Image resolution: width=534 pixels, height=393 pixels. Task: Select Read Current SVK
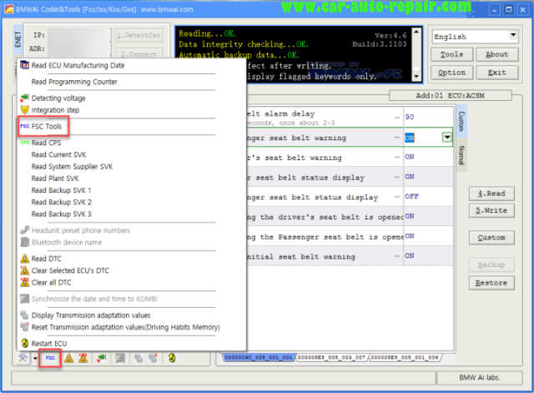point(58,154)
